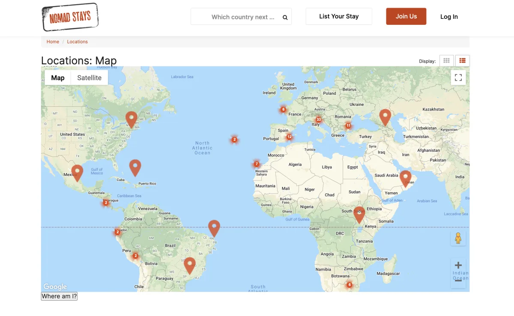Open the map pin near New York
The width and height of the screenshot is (514, 316).
click(x=131, y=120)
